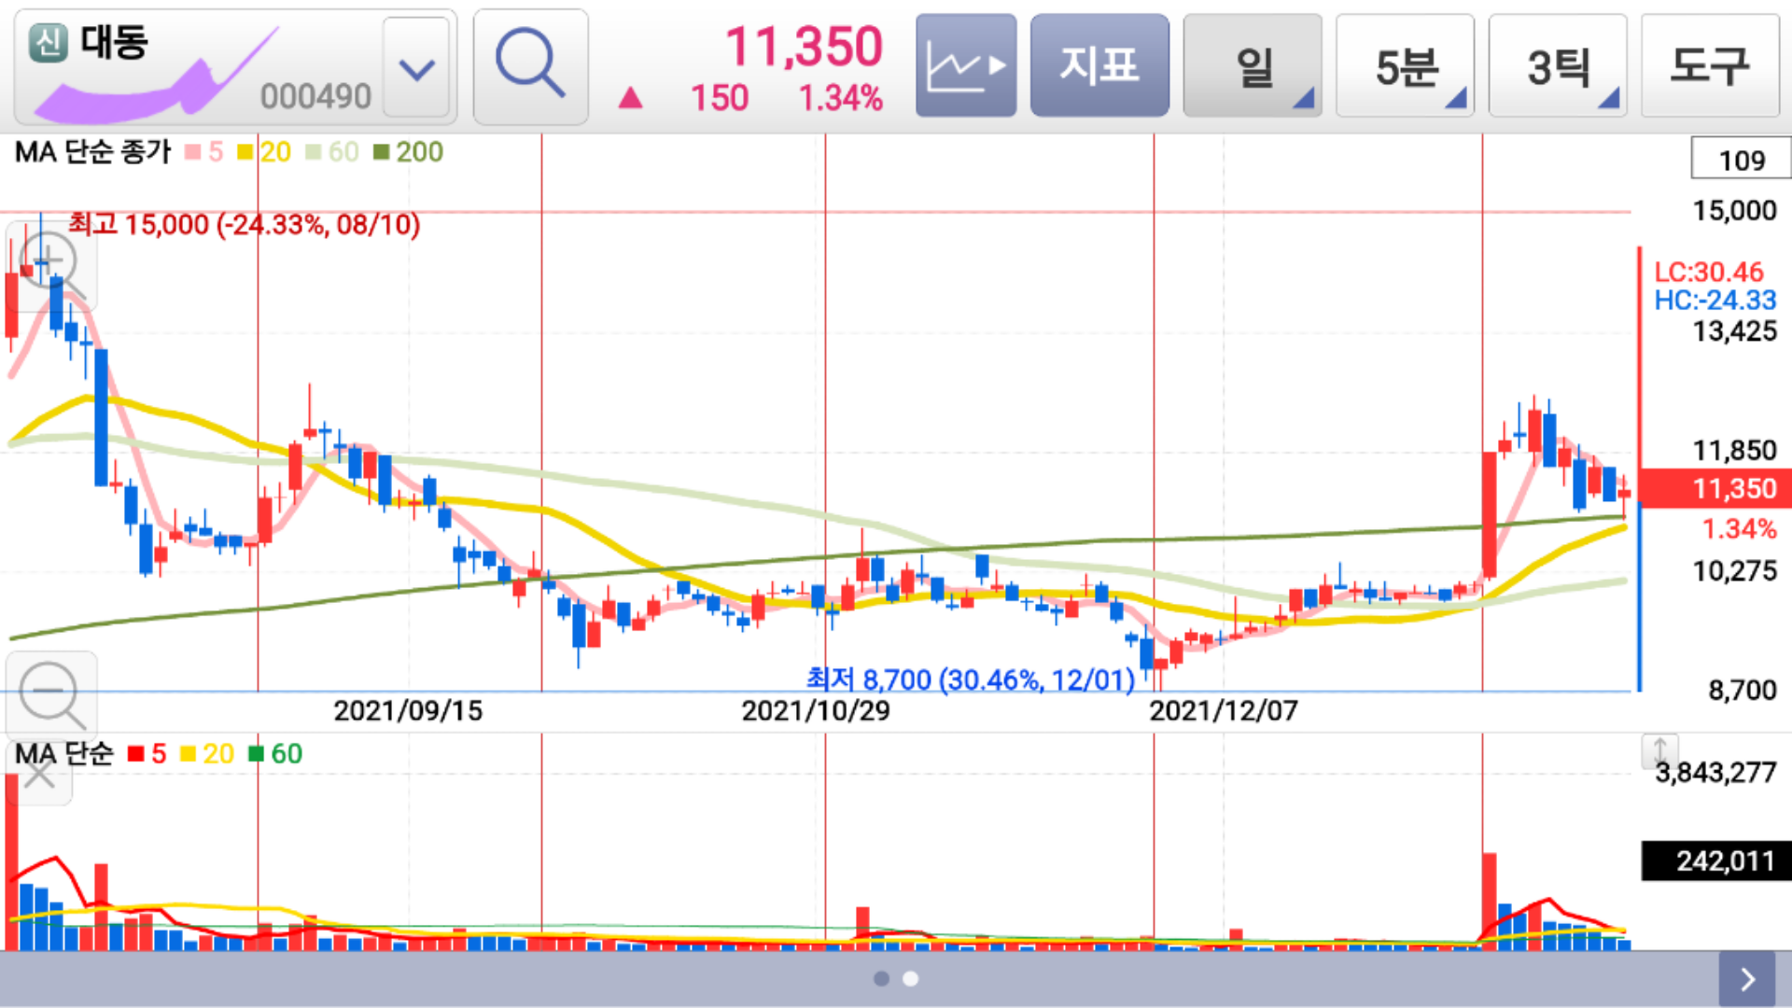The width and height of the screenshot is (1792, 1008).
Task: Click the volume MA 60 green legend
Action: click(275, 754)
